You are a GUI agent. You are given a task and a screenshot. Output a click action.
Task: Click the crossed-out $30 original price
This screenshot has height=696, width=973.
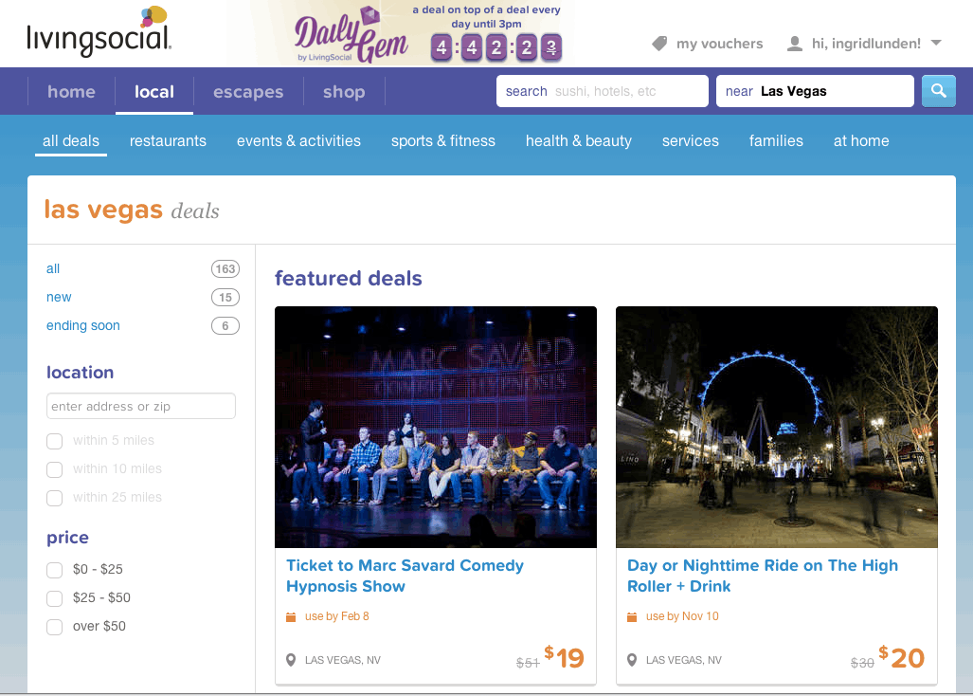coord(862,663)
